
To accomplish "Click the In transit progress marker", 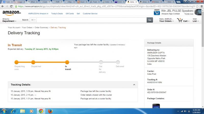I will click(67, 62).
